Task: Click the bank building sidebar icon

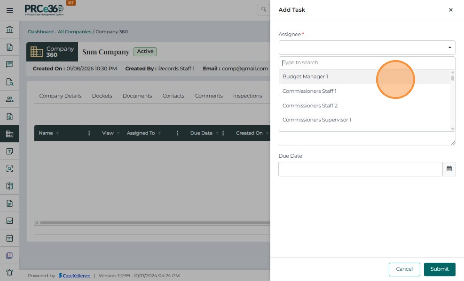Action: 9,30
